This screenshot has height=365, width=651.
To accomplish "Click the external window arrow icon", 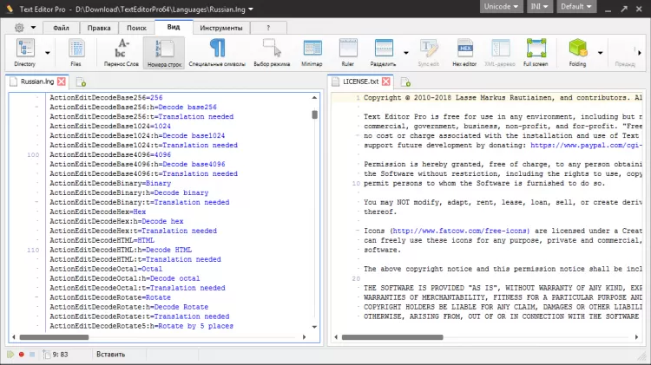I will click(624, 9).
